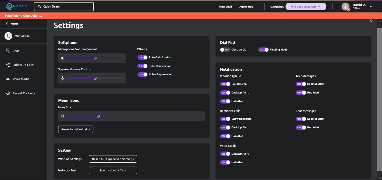Click the Manual Call phone icon

8,36
